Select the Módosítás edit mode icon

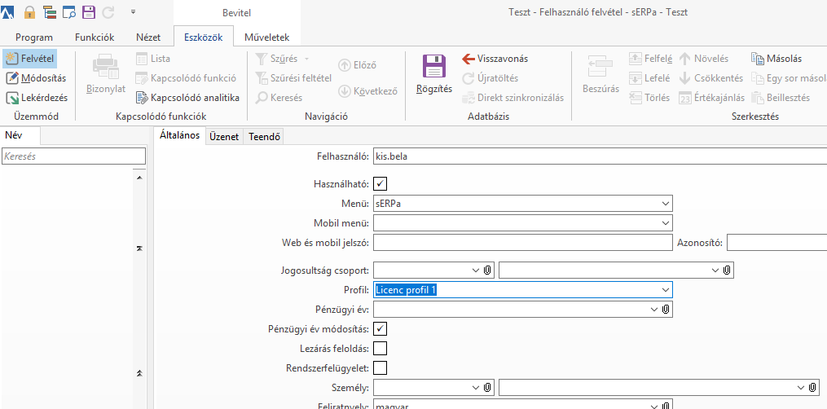point(12,78)
